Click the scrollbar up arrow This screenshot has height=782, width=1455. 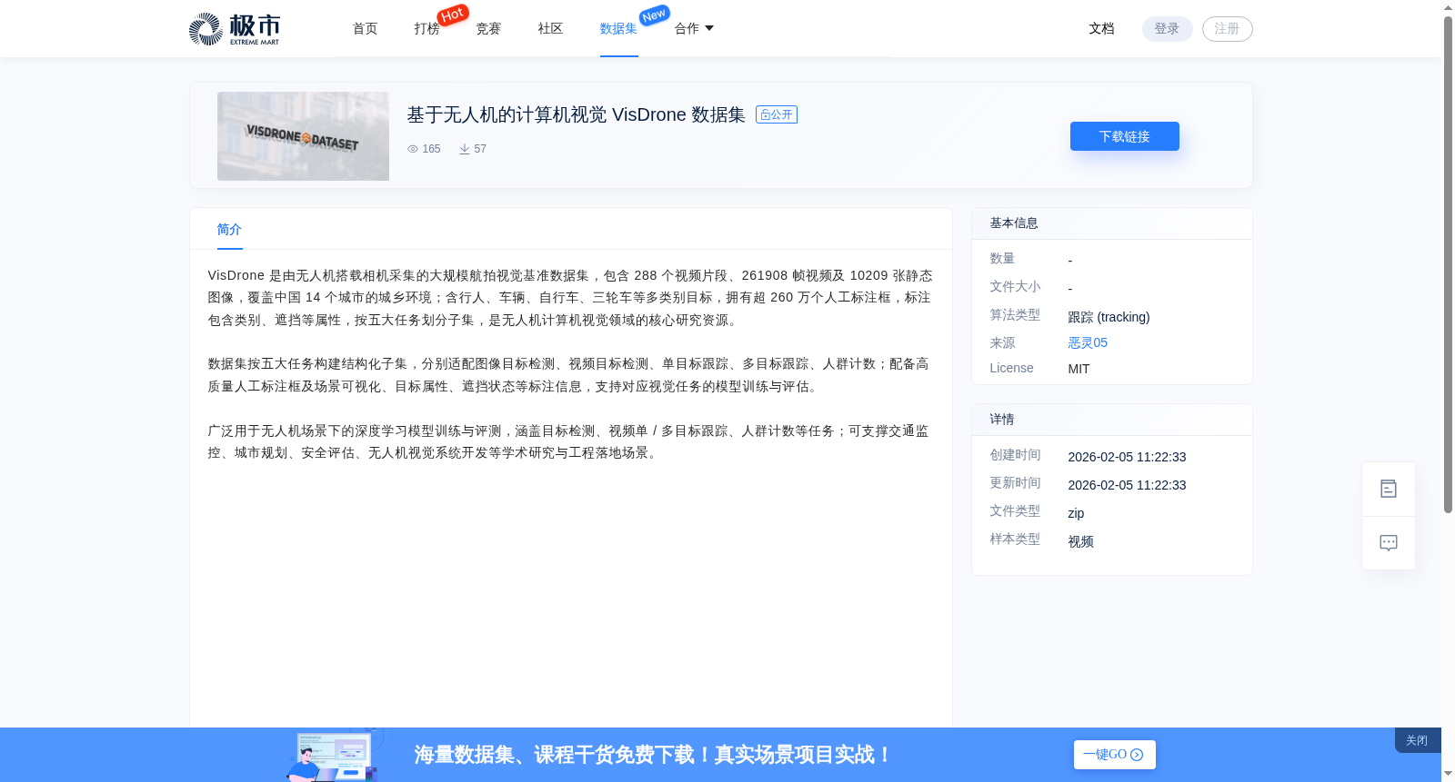coord(1448,7)
